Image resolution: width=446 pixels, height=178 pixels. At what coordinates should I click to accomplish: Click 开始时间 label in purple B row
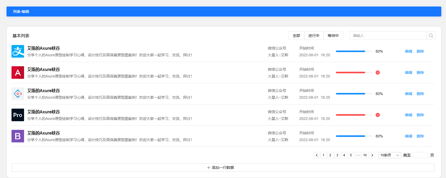[307, 133]
